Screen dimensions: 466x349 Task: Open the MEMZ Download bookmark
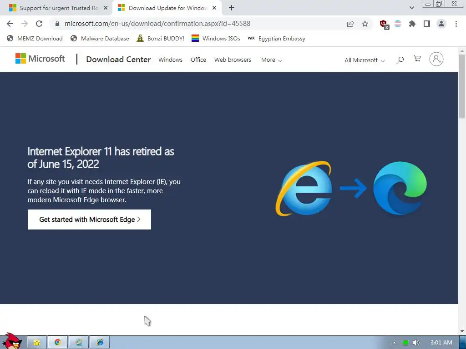tap(35, 39)
